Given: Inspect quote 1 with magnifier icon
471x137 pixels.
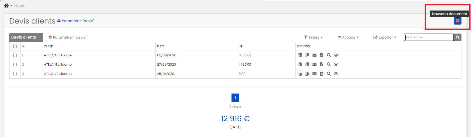Looking at the screenshot, I should [329, 55].
